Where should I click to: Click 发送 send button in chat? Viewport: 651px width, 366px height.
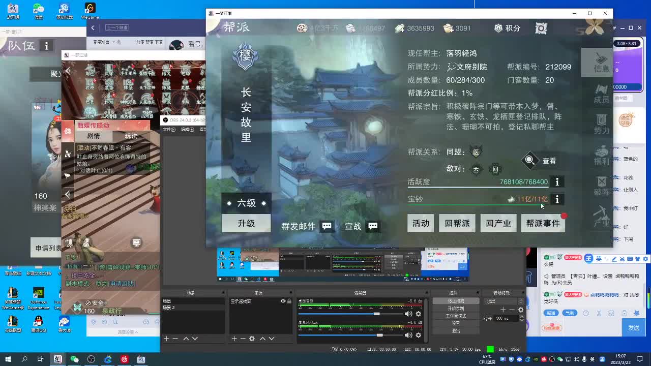click(x=634, y=328)
